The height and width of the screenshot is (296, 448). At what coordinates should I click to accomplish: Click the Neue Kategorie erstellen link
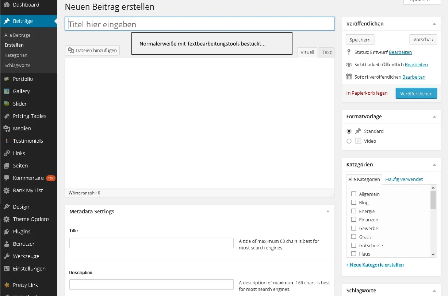click(x=375, y=265)
